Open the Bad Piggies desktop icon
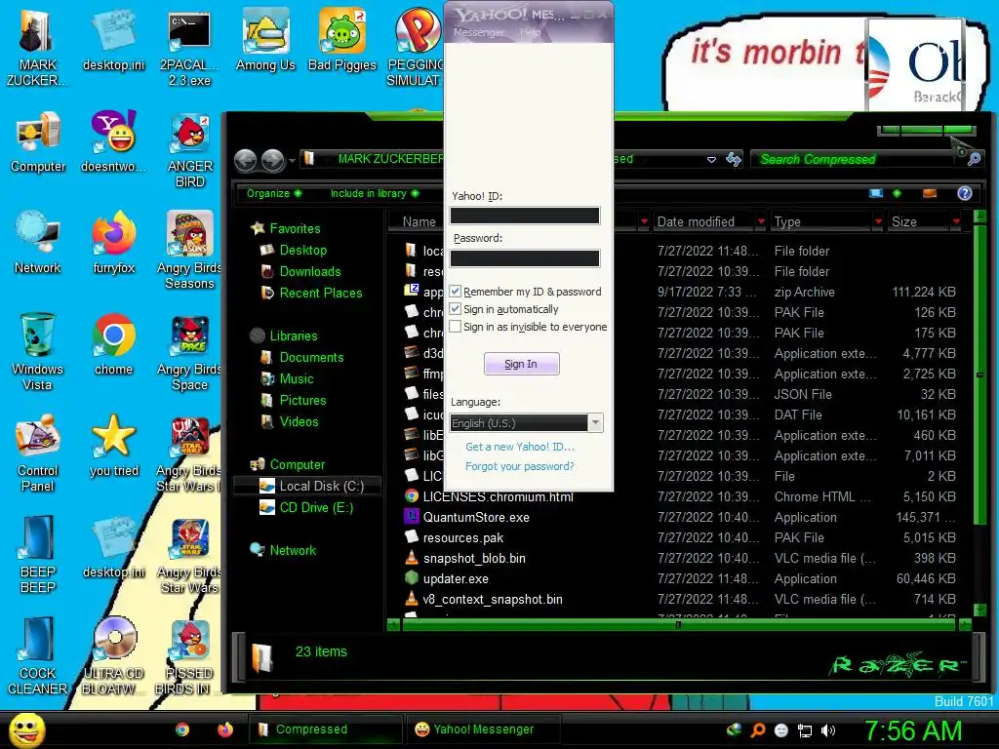 coord(342,41)
